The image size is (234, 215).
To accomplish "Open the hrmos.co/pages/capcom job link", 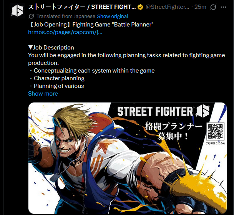I will coord(65,32).
